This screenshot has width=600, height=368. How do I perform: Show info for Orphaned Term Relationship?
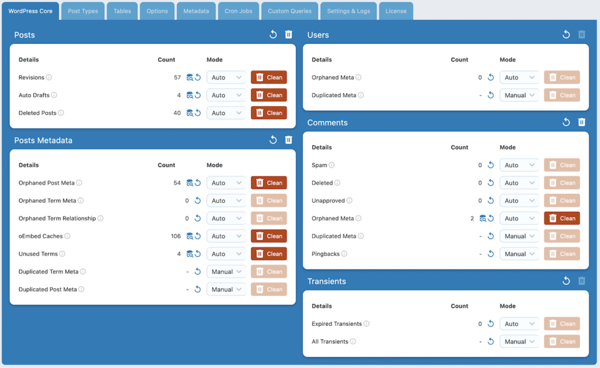click(100, 218)
